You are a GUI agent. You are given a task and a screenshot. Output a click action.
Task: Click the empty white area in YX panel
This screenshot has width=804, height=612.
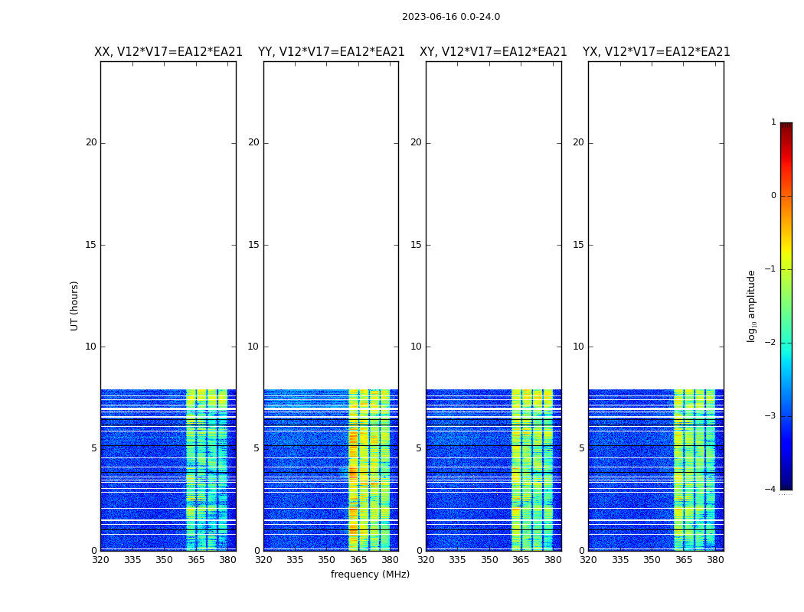(655, 229)
